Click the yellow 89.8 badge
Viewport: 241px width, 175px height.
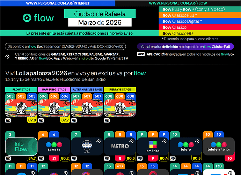coord(32,120)
